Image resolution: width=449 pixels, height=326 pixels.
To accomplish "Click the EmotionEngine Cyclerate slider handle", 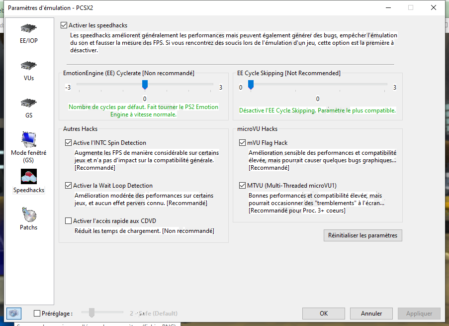I will tap(145, 86).
